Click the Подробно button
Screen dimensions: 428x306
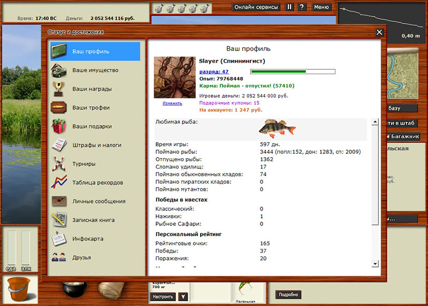(x=288, y=295)
